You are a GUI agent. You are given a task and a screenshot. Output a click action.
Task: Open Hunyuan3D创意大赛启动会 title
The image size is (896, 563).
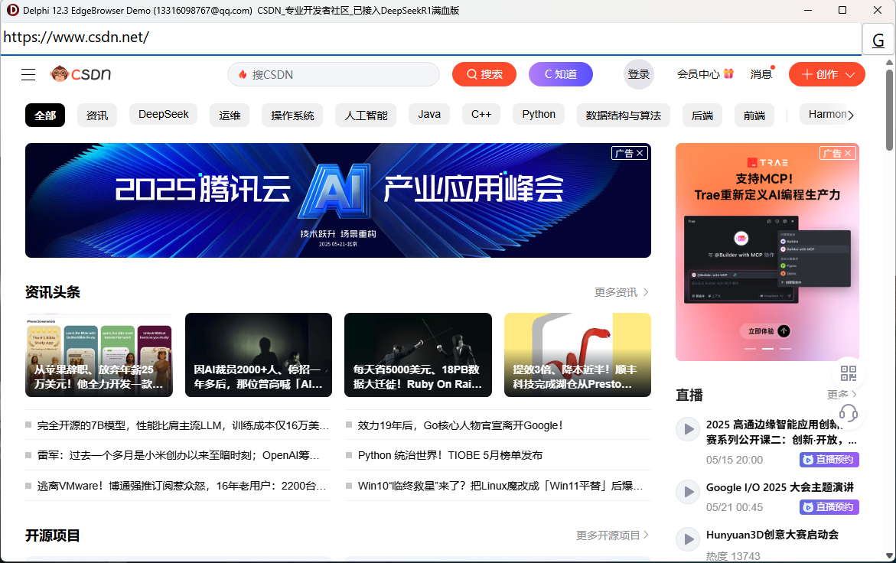[x=773, y=535]
